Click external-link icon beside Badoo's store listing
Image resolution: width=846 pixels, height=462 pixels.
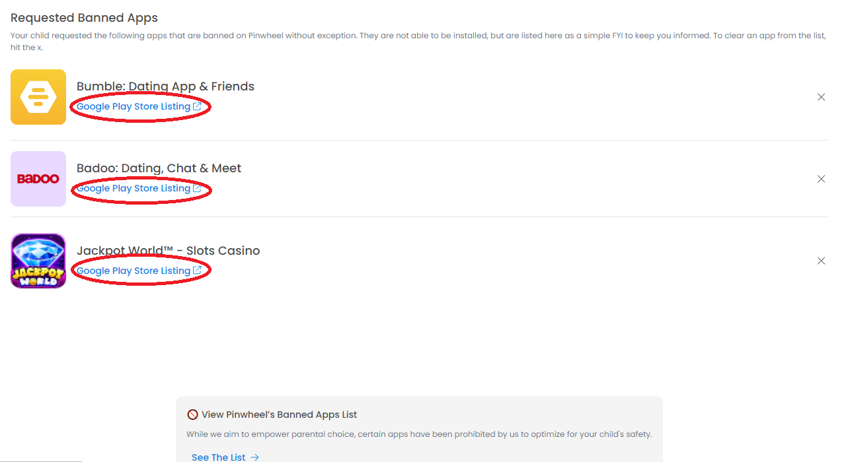[197, 188]
